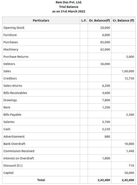Click the Bank Overdraft row label
137x185 pixels.
14,144
